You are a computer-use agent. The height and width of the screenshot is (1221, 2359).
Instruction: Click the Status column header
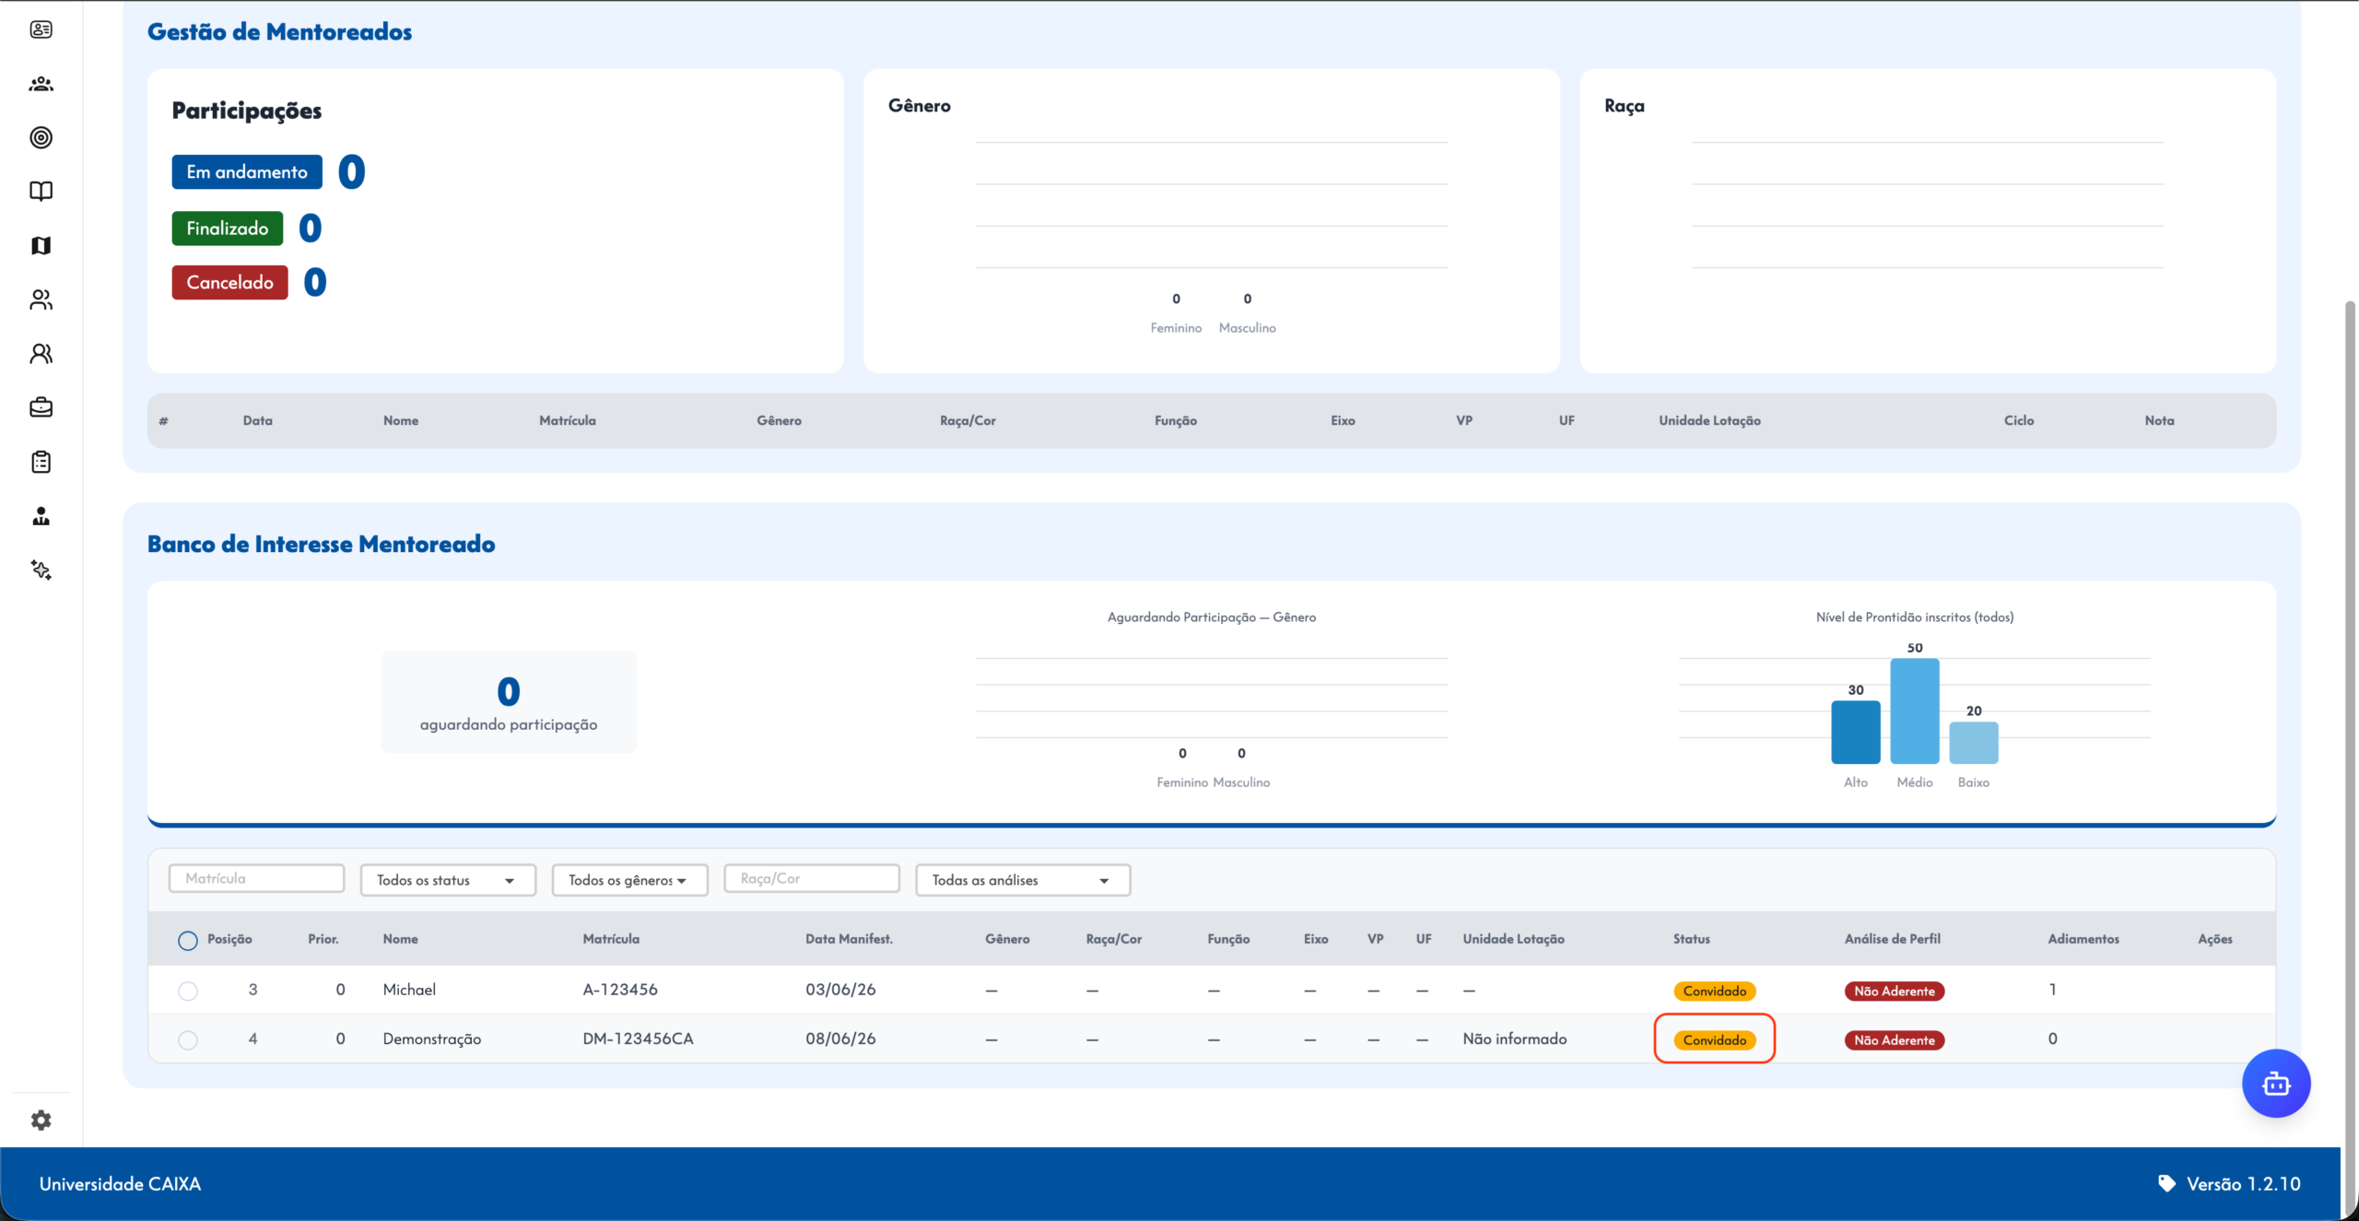point(1692,939)
